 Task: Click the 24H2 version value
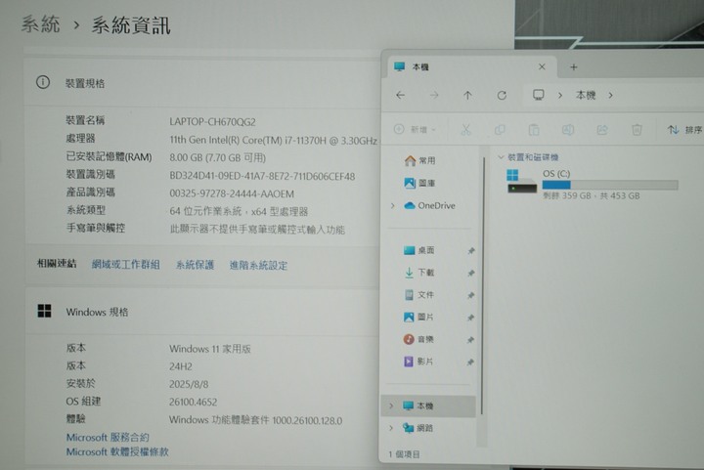point(181,366)
